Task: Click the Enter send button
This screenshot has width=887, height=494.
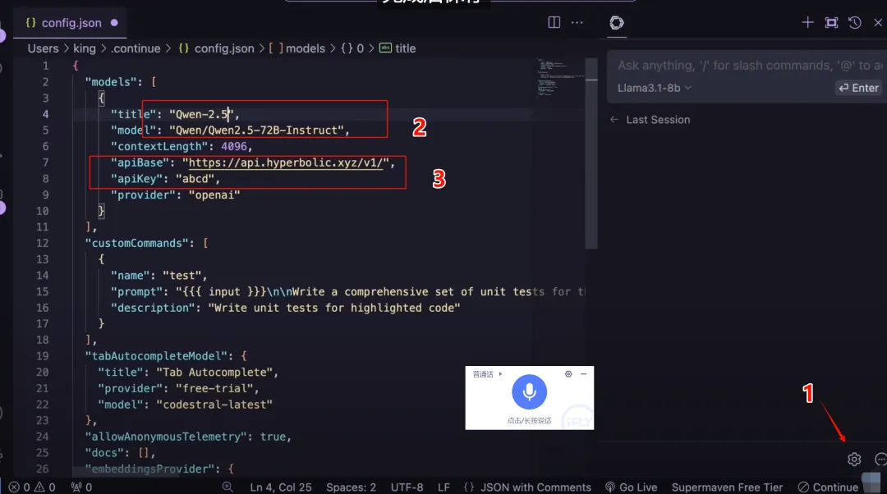Action: (859, 88)
